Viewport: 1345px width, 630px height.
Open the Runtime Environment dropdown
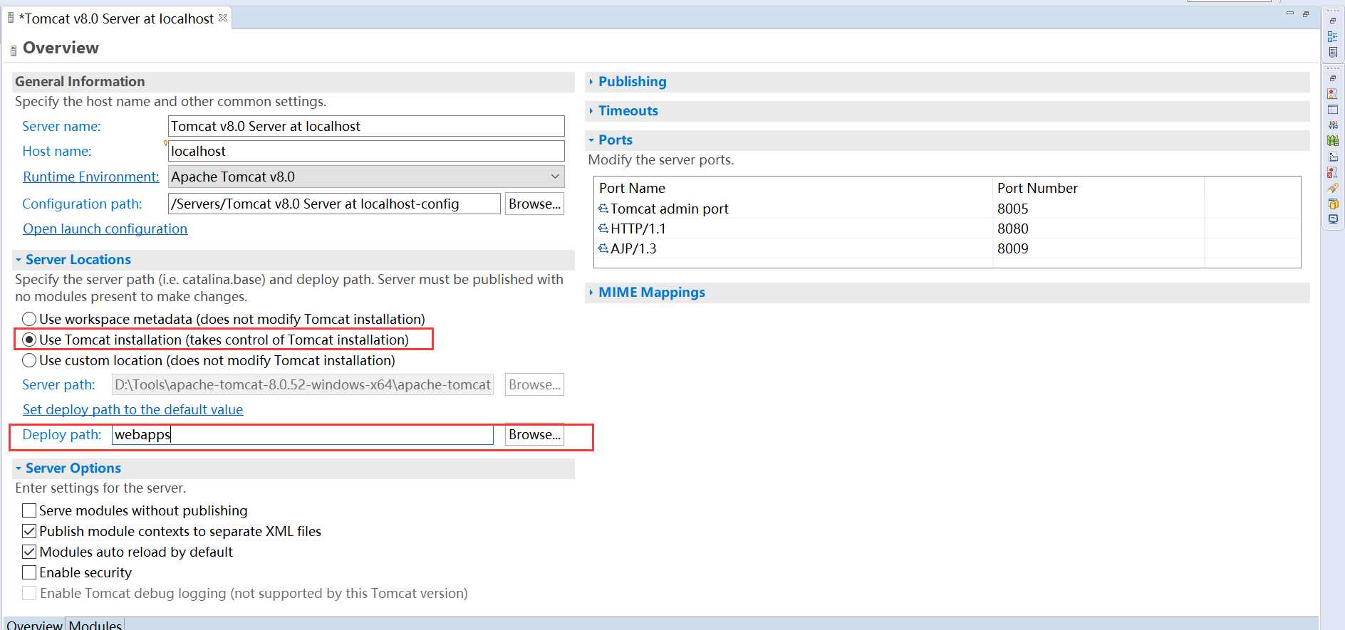(366, 177)
